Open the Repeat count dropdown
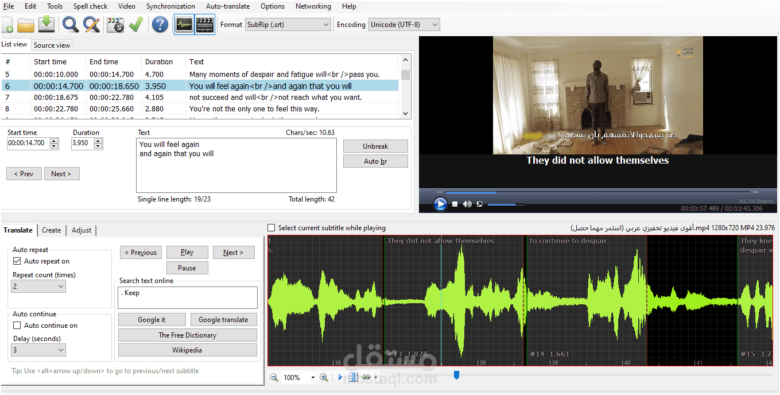The width and height of the screenshot is (780, 395). (39, 286)
